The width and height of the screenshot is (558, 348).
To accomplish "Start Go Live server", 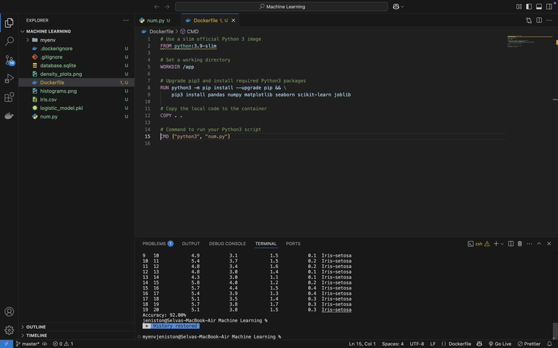I will tap(499, 344).
